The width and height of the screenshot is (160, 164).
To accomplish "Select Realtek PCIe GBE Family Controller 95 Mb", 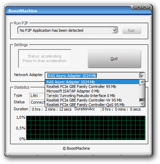I will coord(92,87).
